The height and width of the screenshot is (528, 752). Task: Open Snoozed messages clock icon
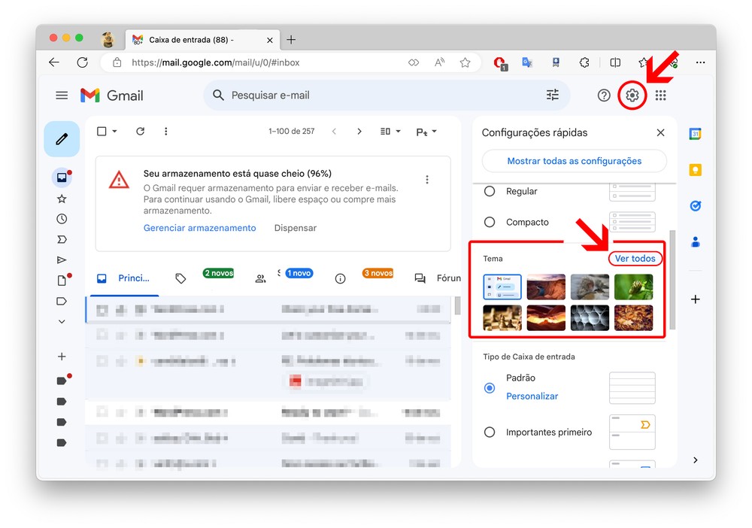point(62,219)
